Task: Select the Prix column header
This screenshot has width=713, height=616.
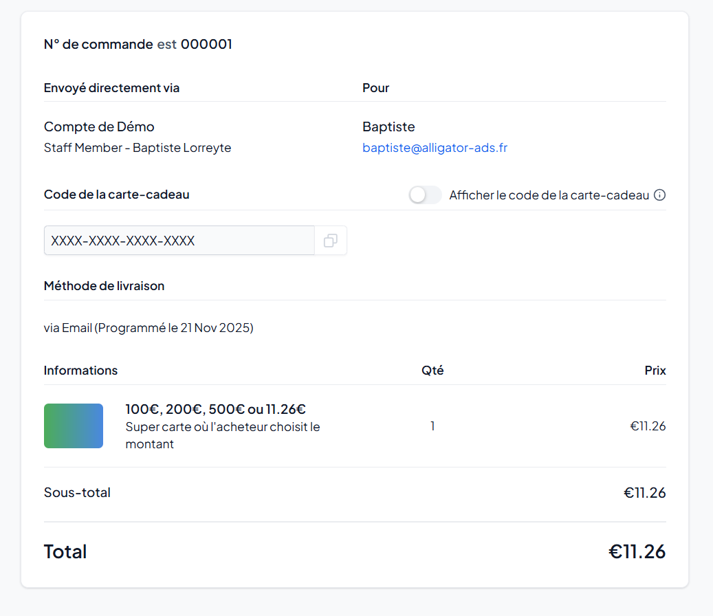Action: 655,371
